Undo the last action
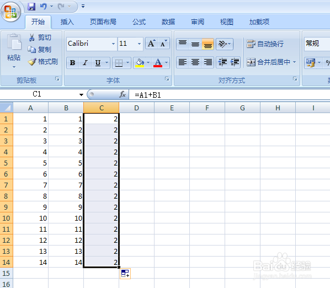The width and height of the screenshot is (330, 288). [x=44, y=7]
